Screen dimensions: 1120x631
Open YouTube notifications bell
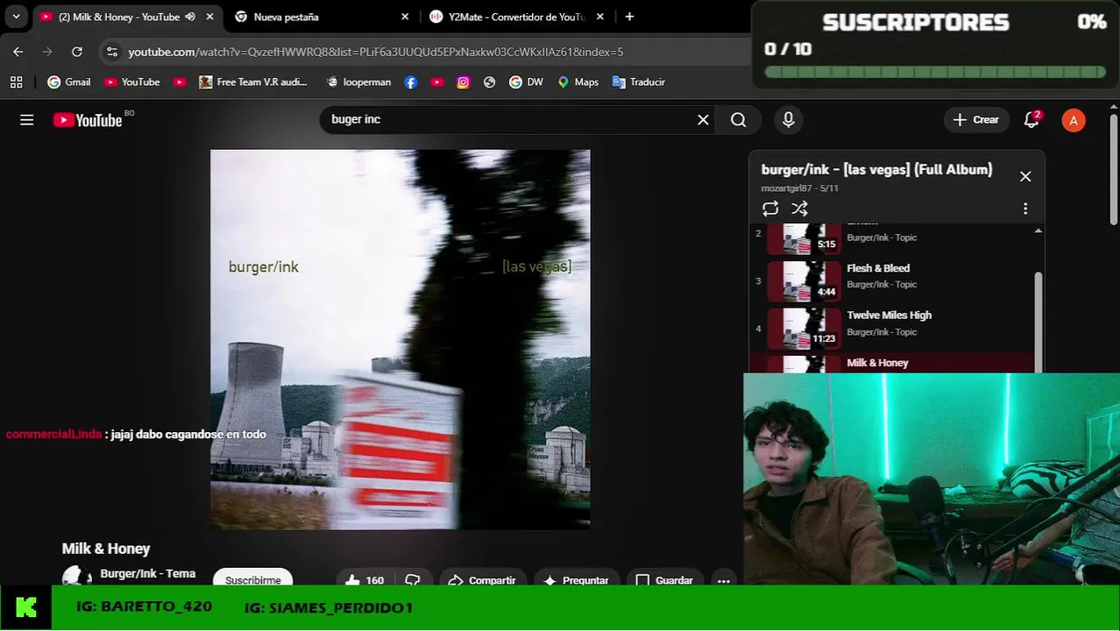(1031, 120)
